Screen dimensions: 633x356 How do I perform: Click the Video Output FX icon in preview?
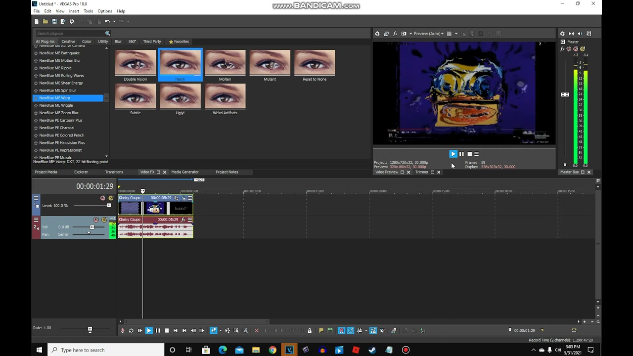pyautogui.click(x=395, y=34)
